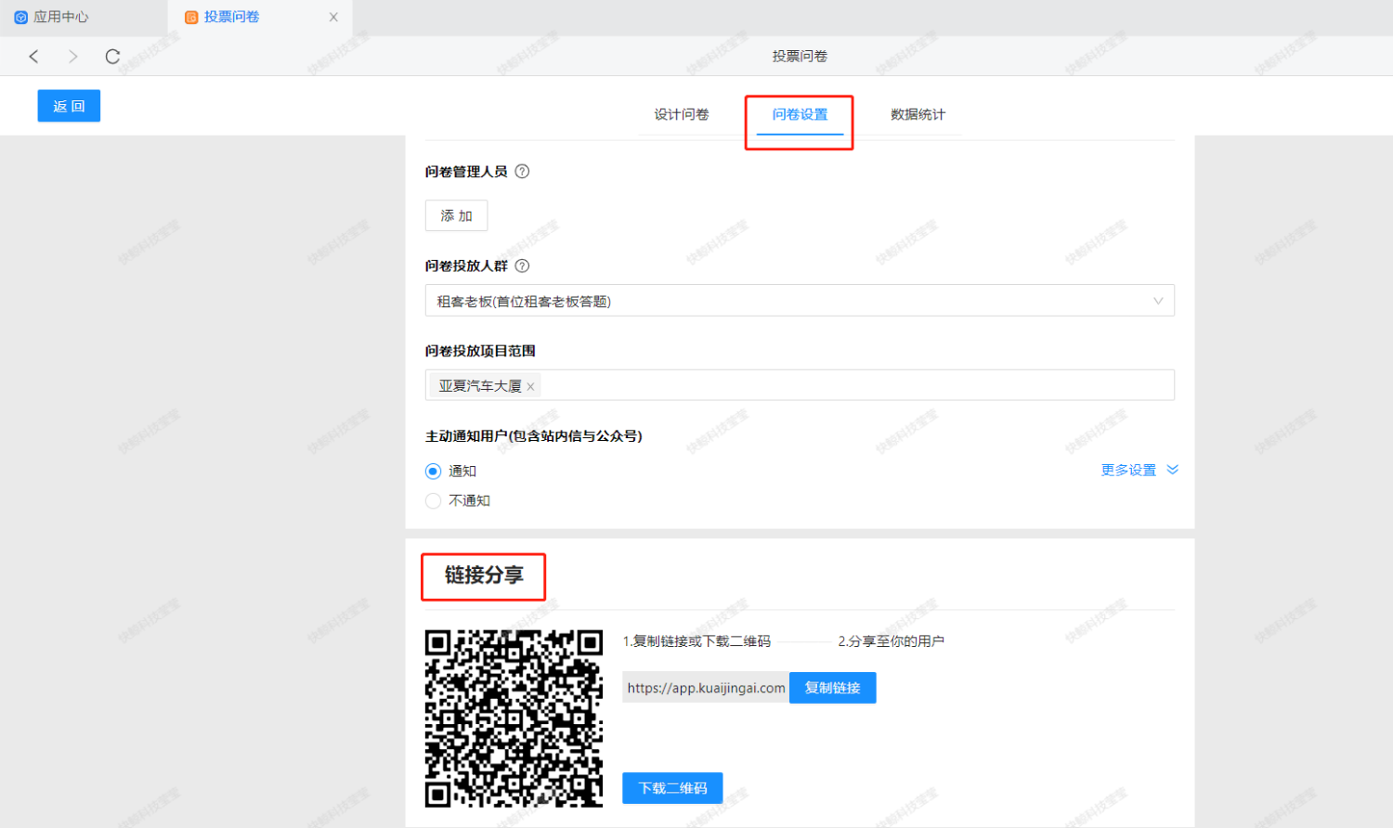Click the text 2.分享至你的用户

(x=891, y=641)
